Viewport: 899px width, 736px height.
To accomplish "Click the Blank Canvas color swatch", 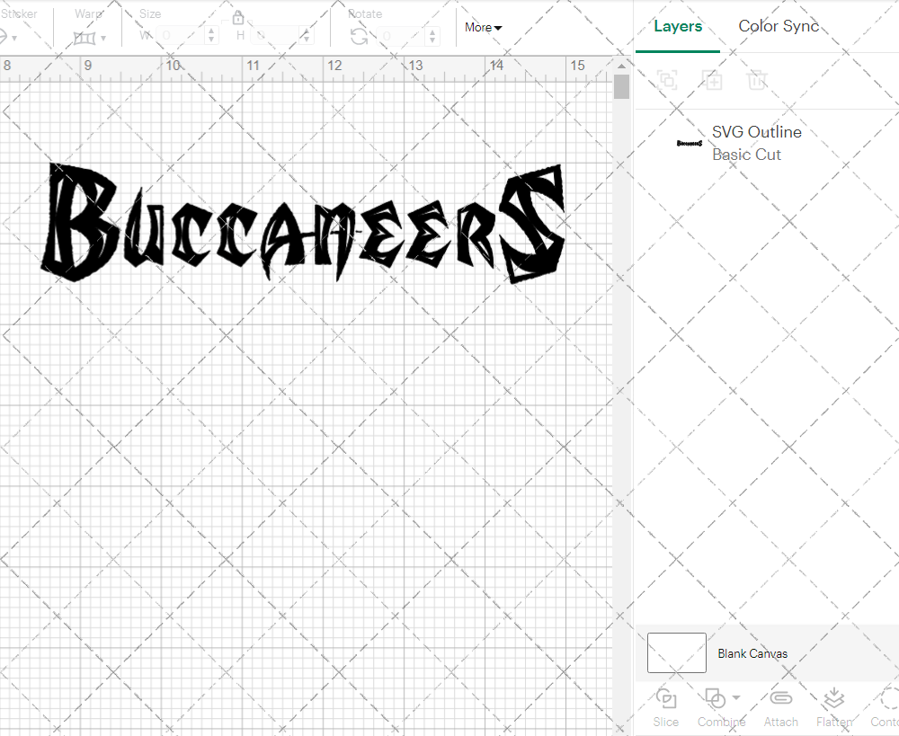I will point(676,653).
